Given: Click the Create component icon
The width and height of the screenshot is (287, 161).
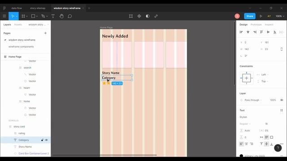Looking at the screenshot, I should pos(139,16).
